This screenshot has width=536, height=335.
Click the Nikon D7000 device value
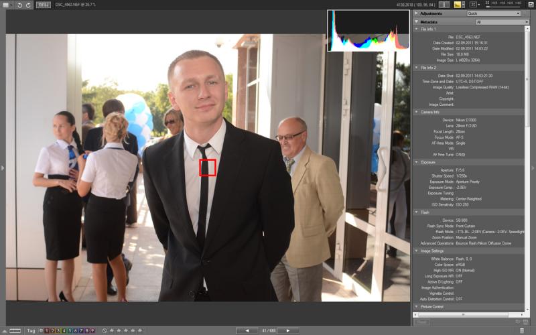coord(466,120)
